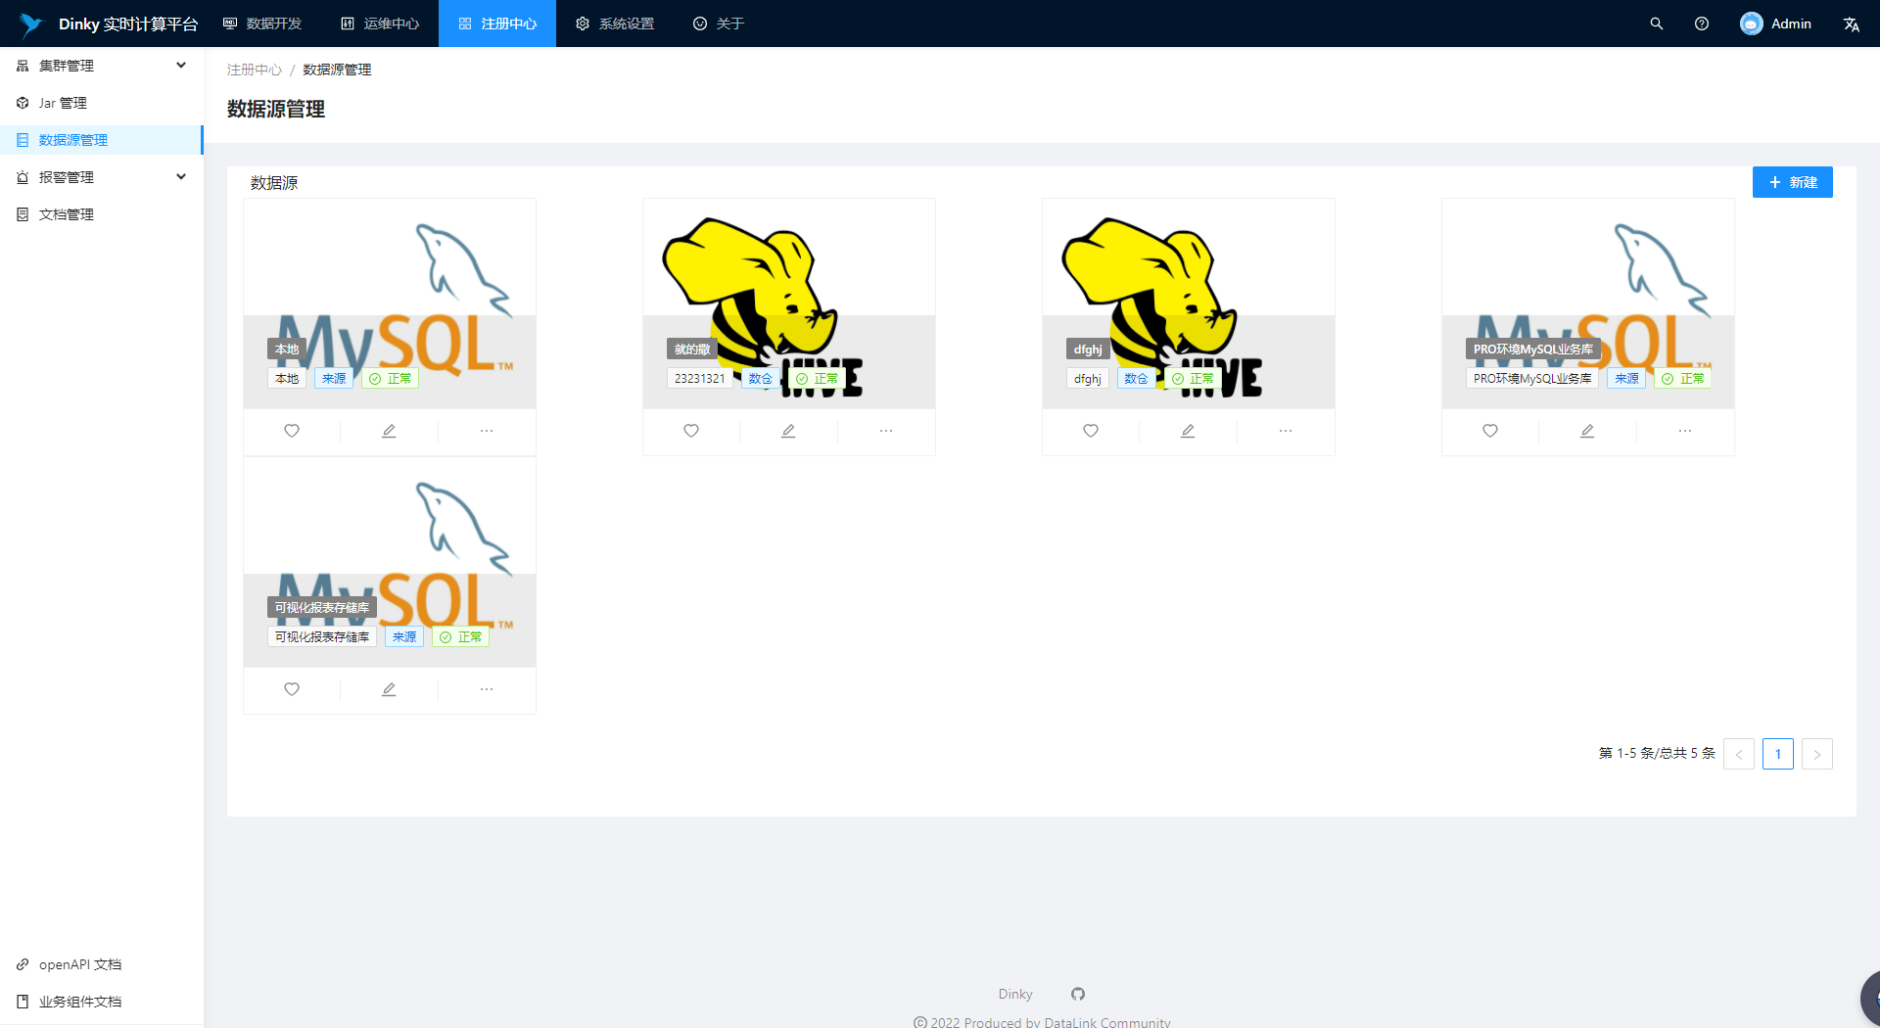
Task: Go to previous pagination page
Action: (x=1739, y=754)
